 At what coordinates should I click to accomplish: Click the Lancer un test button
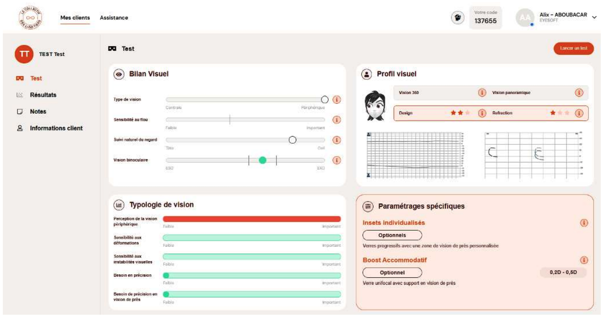click(574, 48)
